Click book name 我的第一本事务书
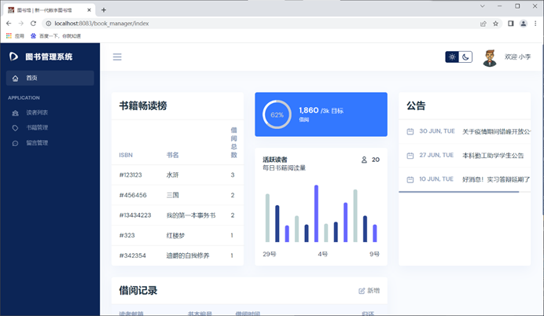The width and height of the screenshot is (544, 316). pos(191,215)
